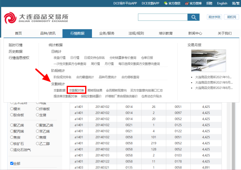The image size is (241, 170).
Task: Click the 交割配对表 link
Action: click(76, 91)
